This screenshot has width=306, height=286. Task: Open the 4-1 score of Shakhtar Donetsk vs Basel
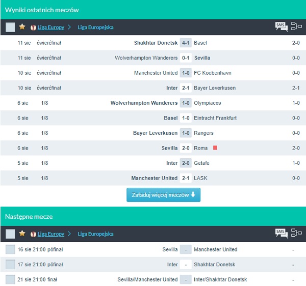[x=186, y=43]
